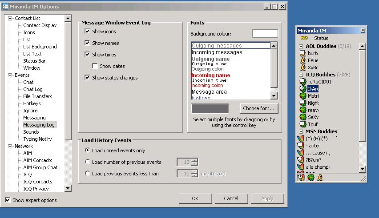Collapse the MSN Buddies group
The height and width of the screenshot is (218, 379).
pos(301,132)
